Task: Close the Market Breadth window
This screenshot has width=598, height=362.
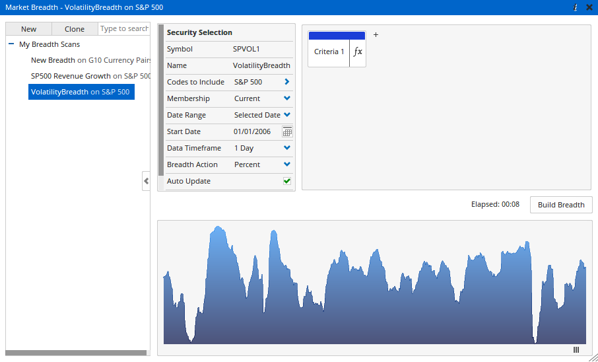Action: tap(589, 7)
